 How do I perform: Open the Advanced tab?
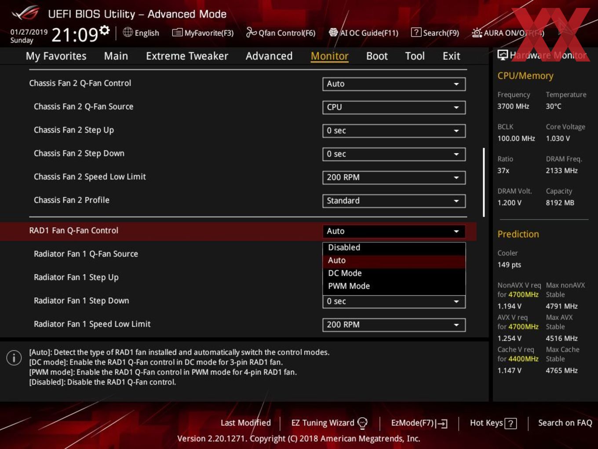tap(269, 56)
